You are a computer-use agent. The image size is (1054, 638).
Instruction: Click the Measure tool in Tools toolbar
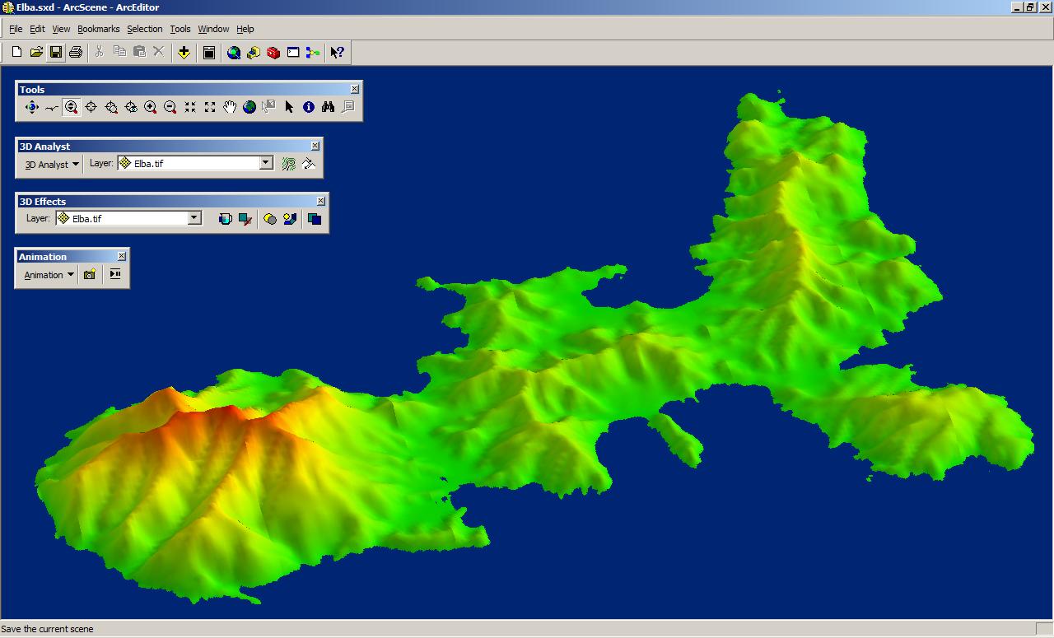[x=347, y=107]
